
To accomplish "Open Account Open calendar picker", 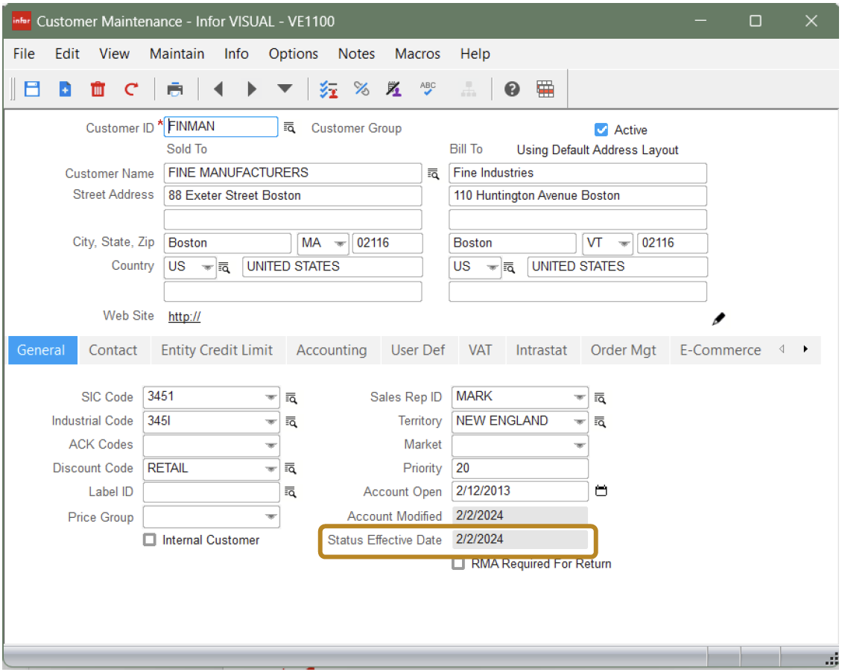I will pyautogui.click(x=601, y=490).
